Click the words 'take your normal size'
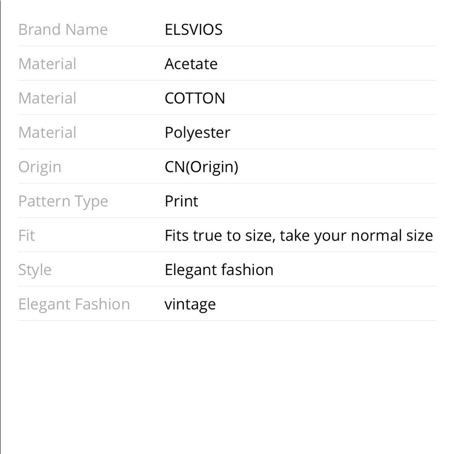Viewport: 454px width, 454px height. pyautogui.click(x=356, y=236)
